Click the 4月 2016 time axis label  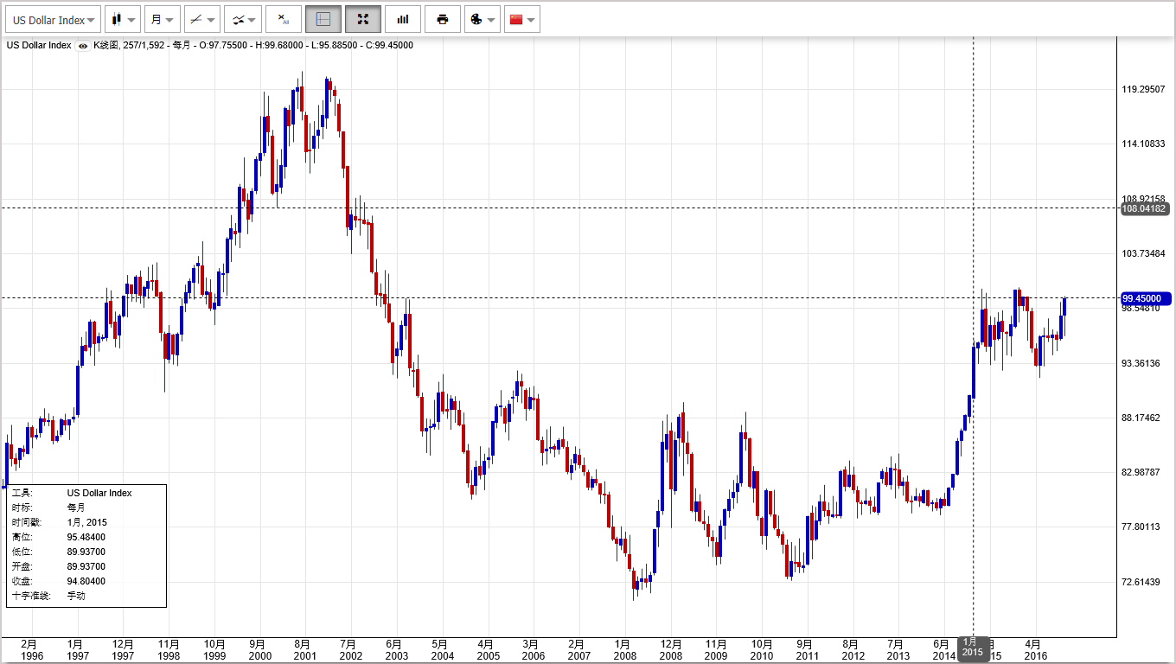1034,649
